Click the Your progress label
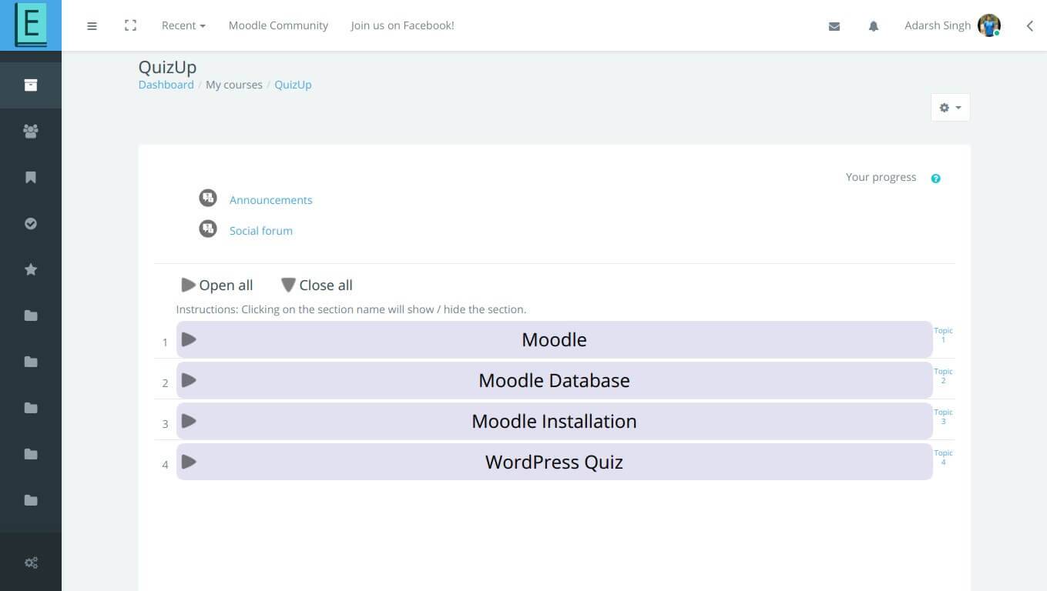This screenshot has width=1047, height=591. (x=881, y=177)
